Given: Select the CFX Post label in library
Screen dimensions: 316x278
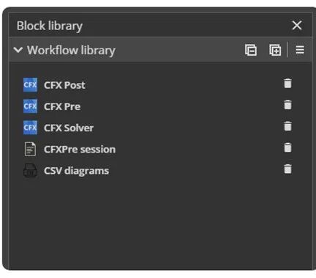Looking at the screenshot, I should point(64,85).
